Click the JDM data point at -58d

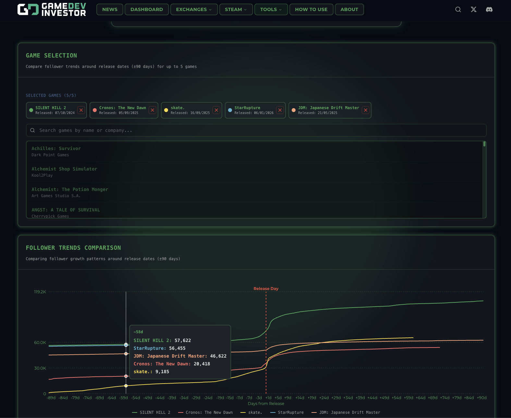(126, 354)
